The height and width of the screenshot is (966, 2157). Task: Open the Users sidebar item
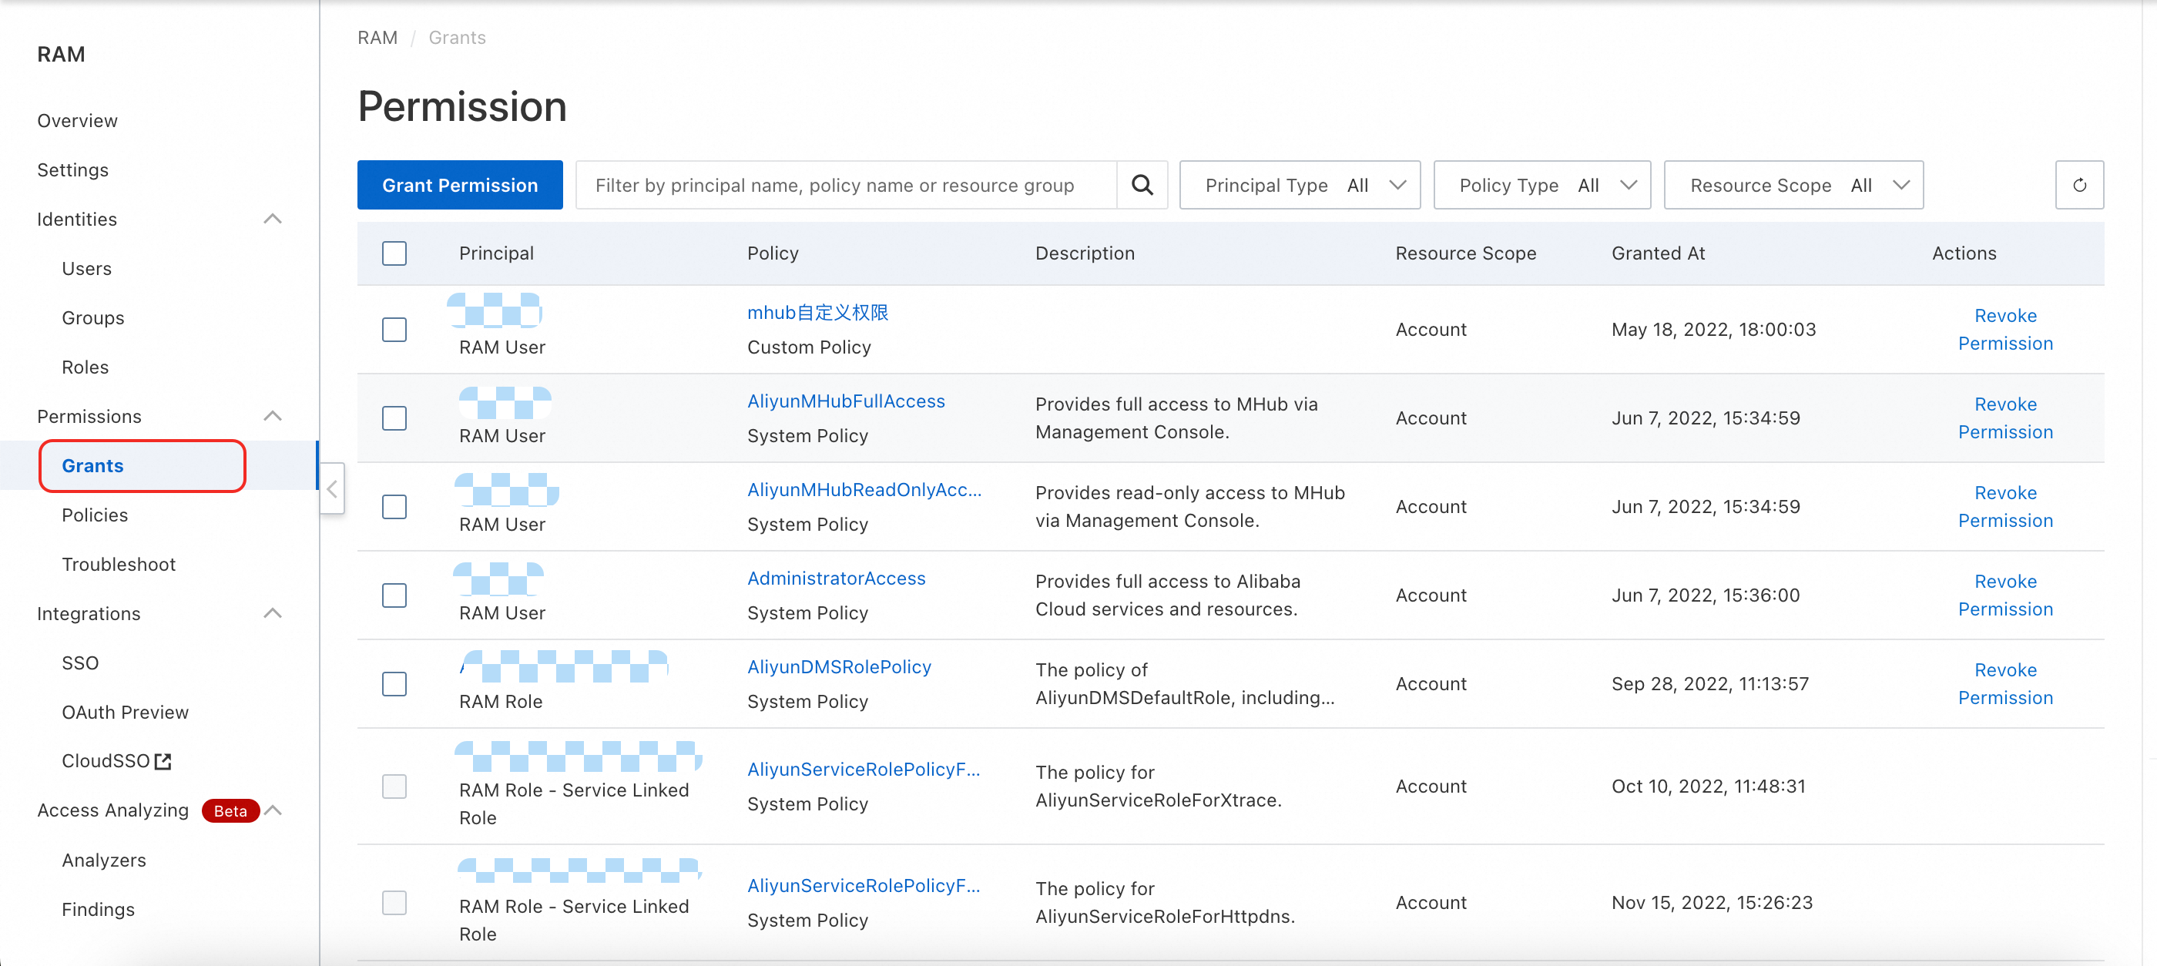point(86,269)
